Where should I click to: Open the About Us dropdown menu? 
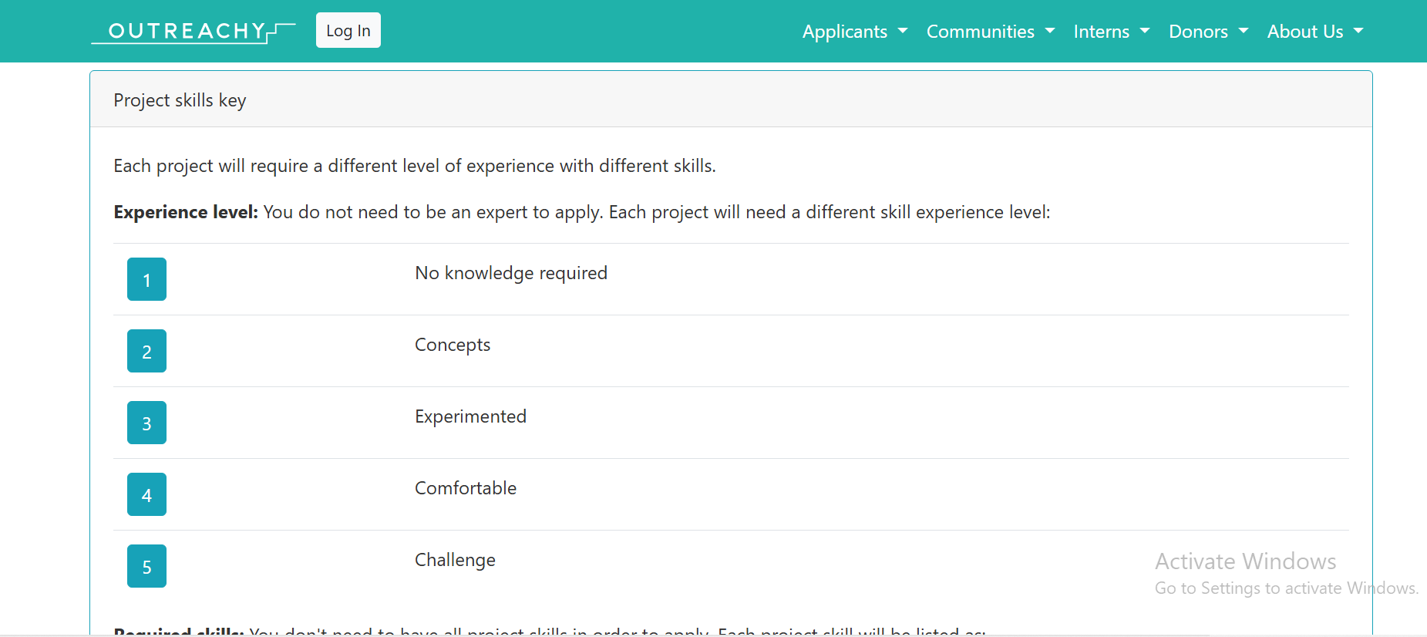1315,32
